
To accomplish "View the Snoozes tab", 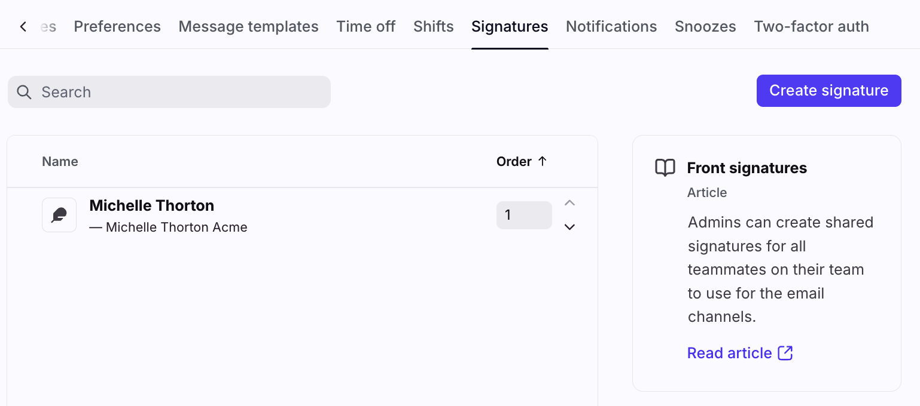I will (705, 27).
